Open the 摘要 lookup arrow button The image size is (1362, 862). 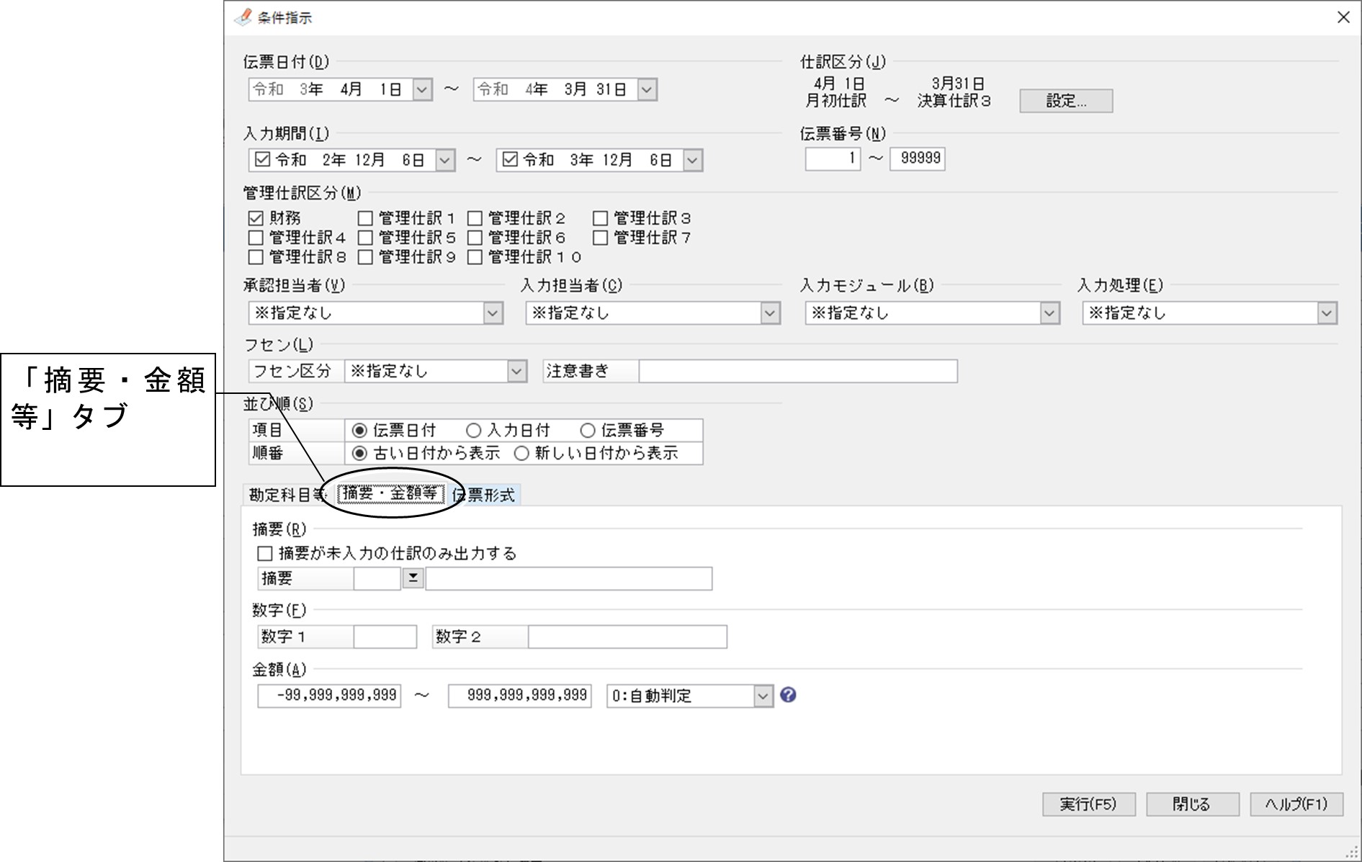click(x=413, y=578)
